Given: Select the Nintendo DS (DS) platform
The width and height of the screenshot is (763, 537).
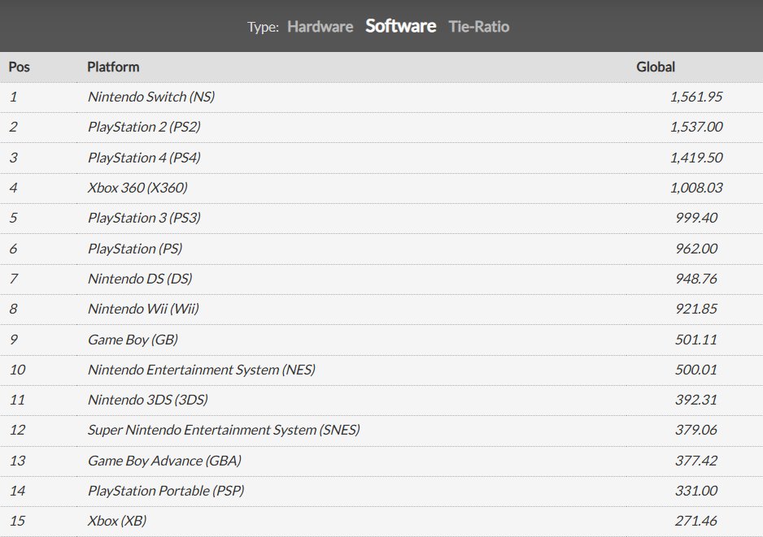Looking at the screenshot, I should coord(140,279).
